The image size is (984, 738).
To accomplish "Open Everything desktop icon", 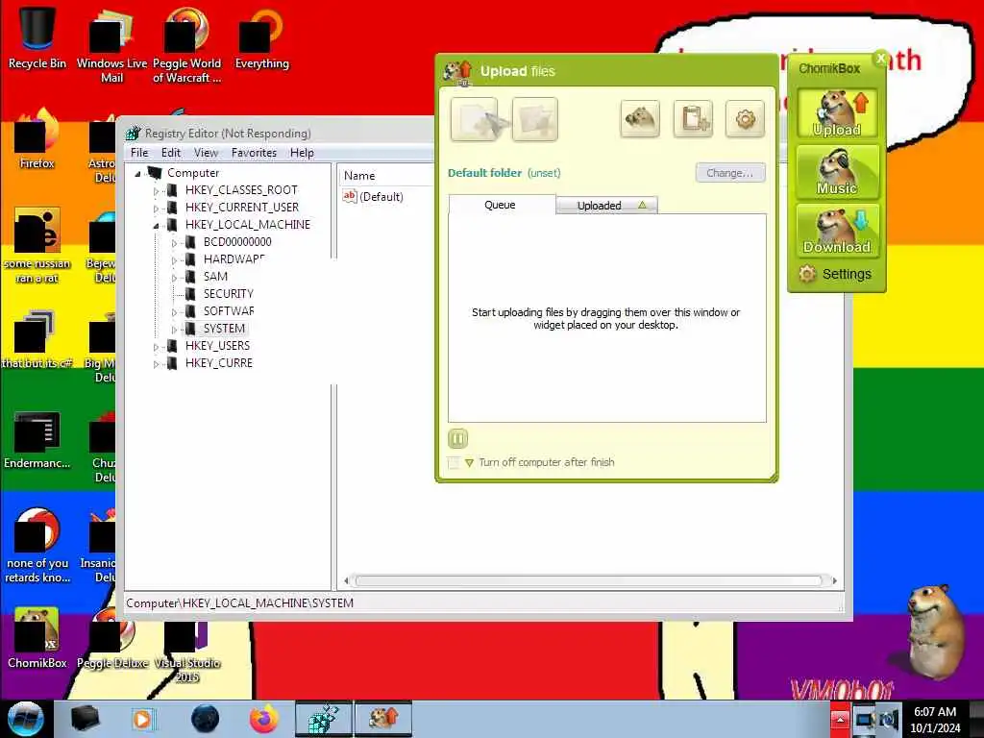I will [261, 38].
